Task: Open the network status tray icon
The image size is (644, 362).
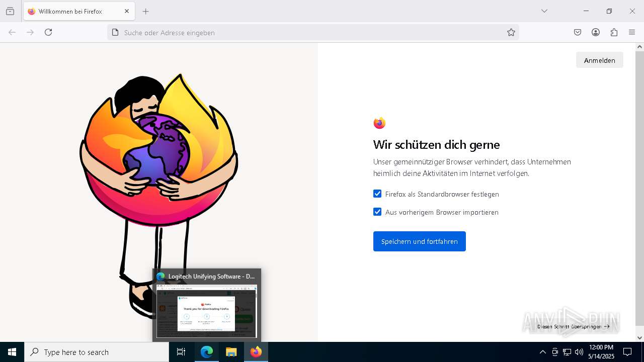Action: click(567, 352)
